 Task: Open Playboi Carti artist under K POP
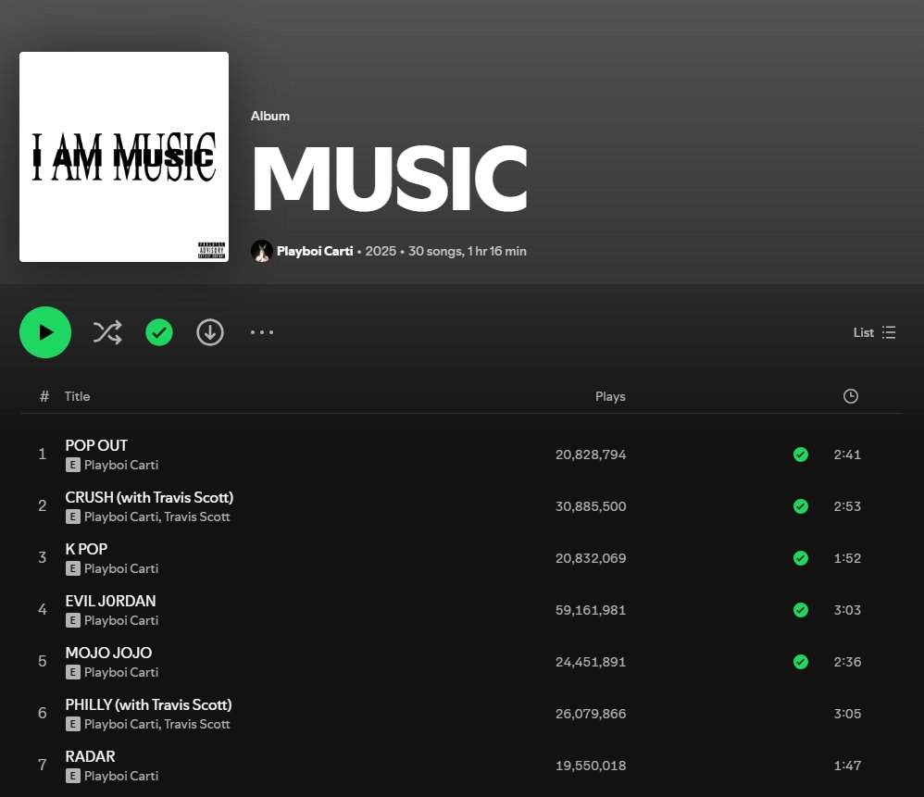click(120, 568)
